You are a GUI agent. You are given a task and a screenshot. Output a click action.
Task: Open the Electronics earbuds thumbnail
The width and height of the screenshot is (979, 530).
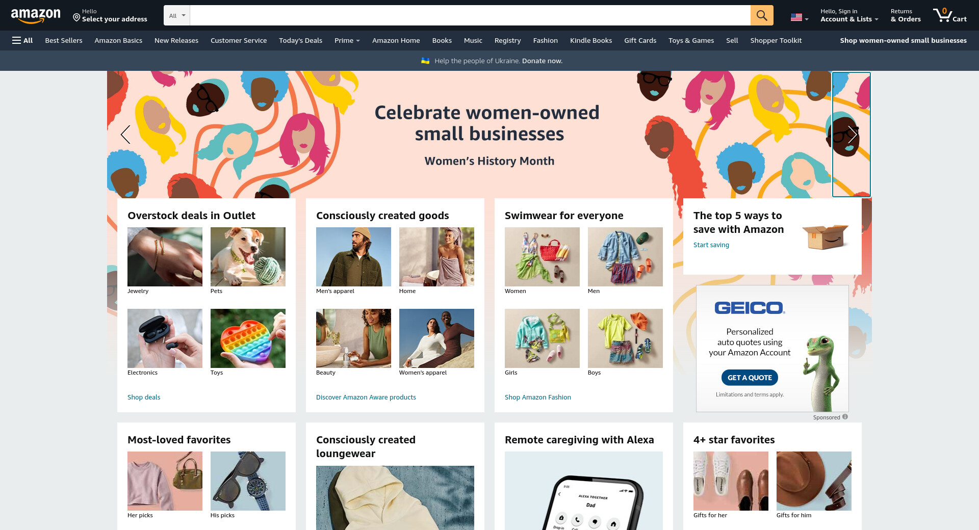(165, 338)
